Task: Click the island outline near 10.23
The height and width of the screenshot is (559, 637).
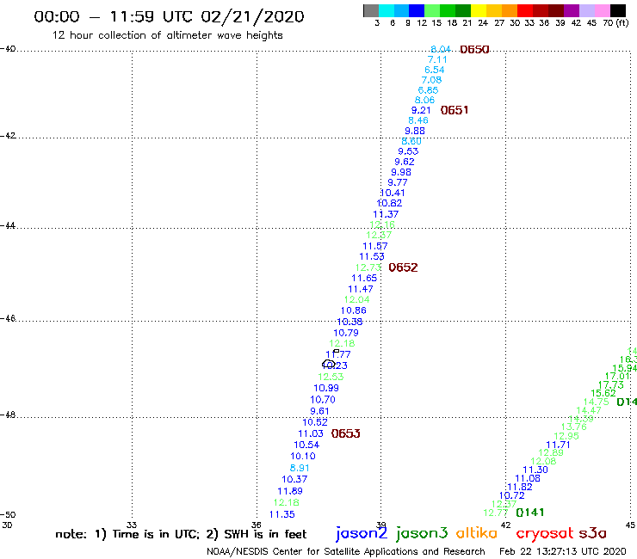Action: coord(328,364)
